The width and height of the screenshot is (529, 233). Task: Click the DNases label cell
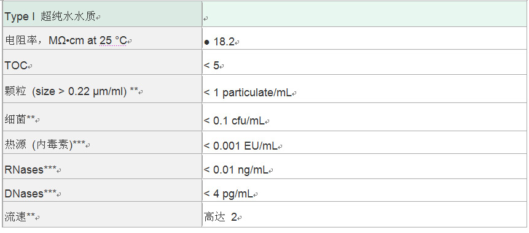[103, 190]
